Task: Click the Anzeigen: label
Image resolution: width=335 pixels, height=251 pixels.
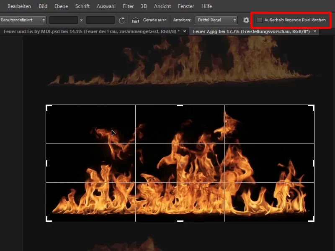Action: (x=182, y=20)
